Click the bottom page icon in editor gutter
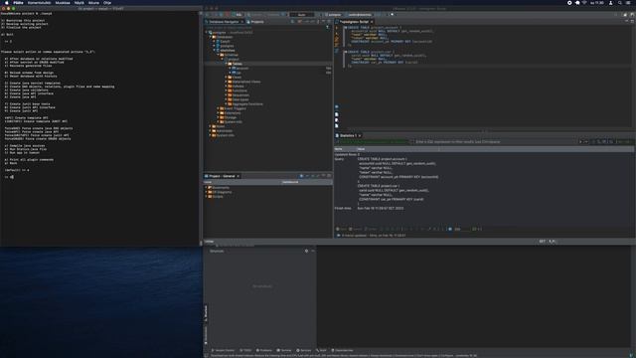Screen dimensions: 636x358 point(336,126)
